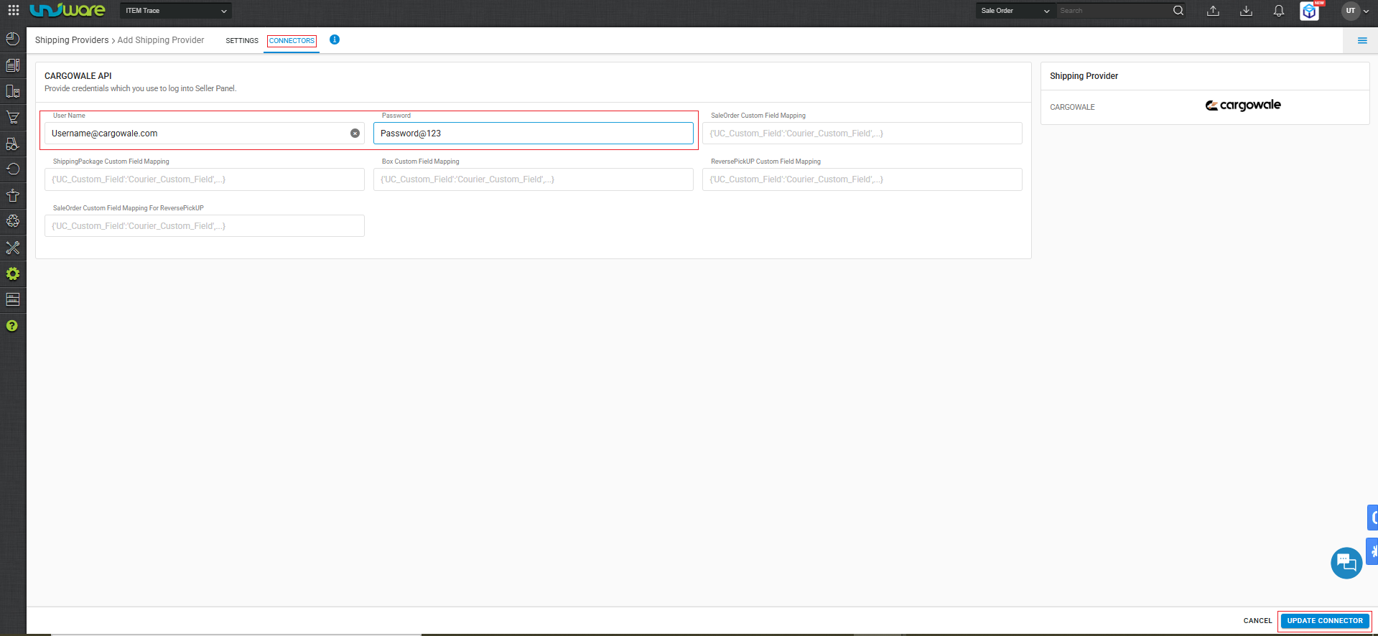Click the CANCEL button

point(1258,621)
